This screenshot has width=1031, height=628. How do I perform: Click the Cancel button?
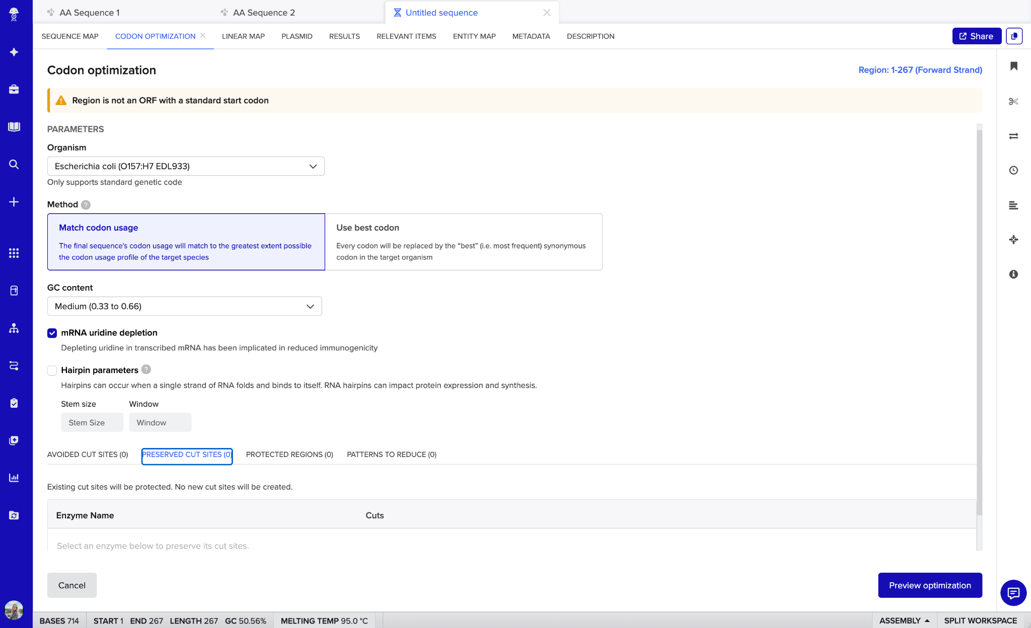pos(72,585)
